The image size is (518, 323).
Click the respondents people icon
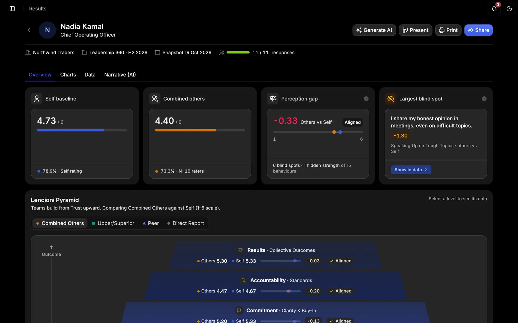pyautogui.click(x=221, y=52)
